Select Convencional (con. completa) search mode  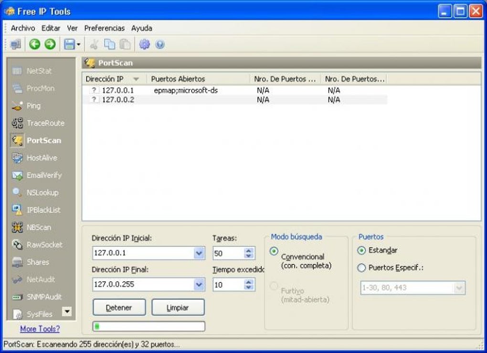pos(274,251)
